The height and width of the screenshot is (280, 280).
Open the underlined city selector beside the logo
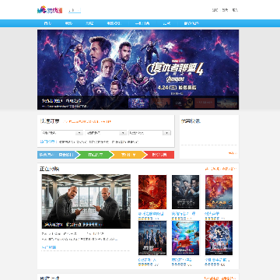[75, 10]
